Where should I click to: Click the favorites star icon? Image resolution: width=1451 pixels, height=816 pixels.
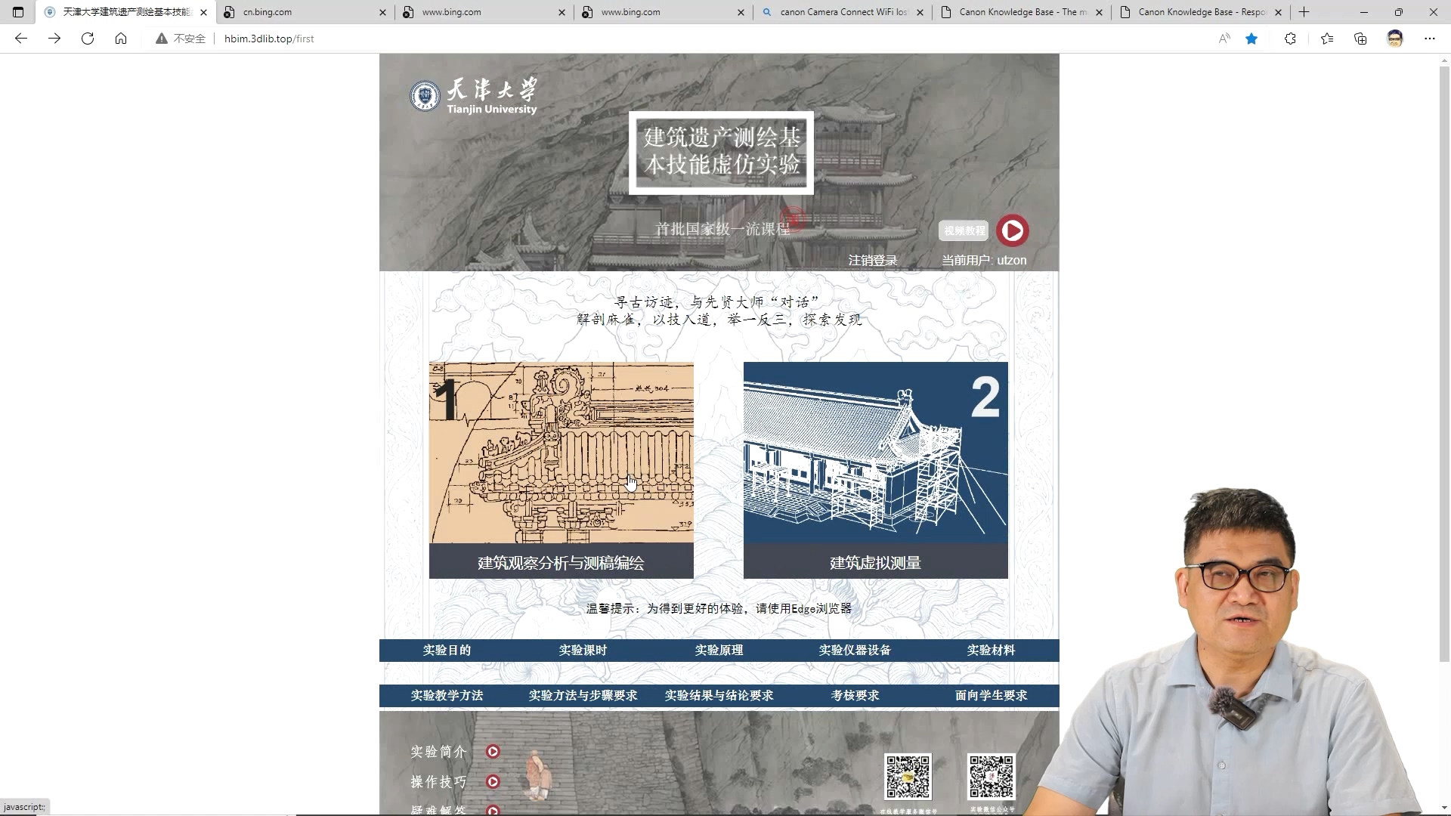1251,39
